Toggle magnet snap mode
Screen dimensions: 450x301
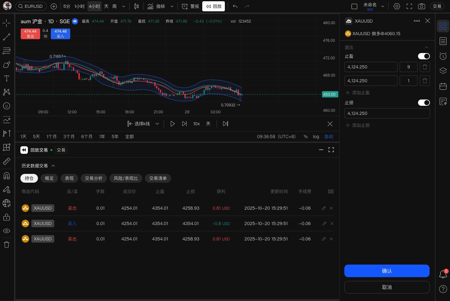7,176
